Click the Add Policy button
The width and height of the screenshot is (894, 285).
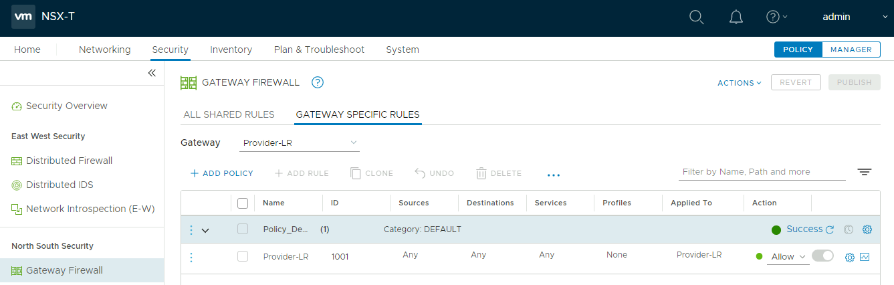pyautogui.click(x=221, y=173)
